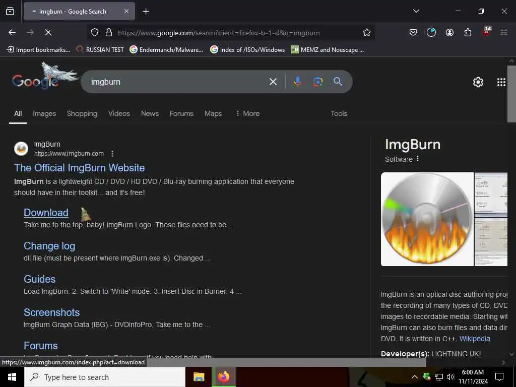516x387 pixels.
Task: Open Import bookmarks bookmark
Action: [38, 50]
